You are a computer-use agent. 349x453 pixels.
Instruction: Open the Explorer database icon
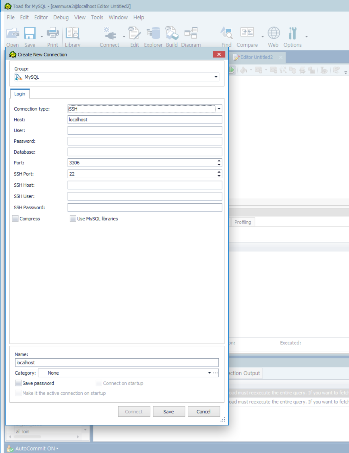click(x=153, y=34)
